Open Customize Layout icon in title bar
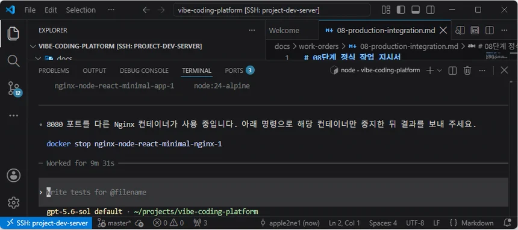 386,10
